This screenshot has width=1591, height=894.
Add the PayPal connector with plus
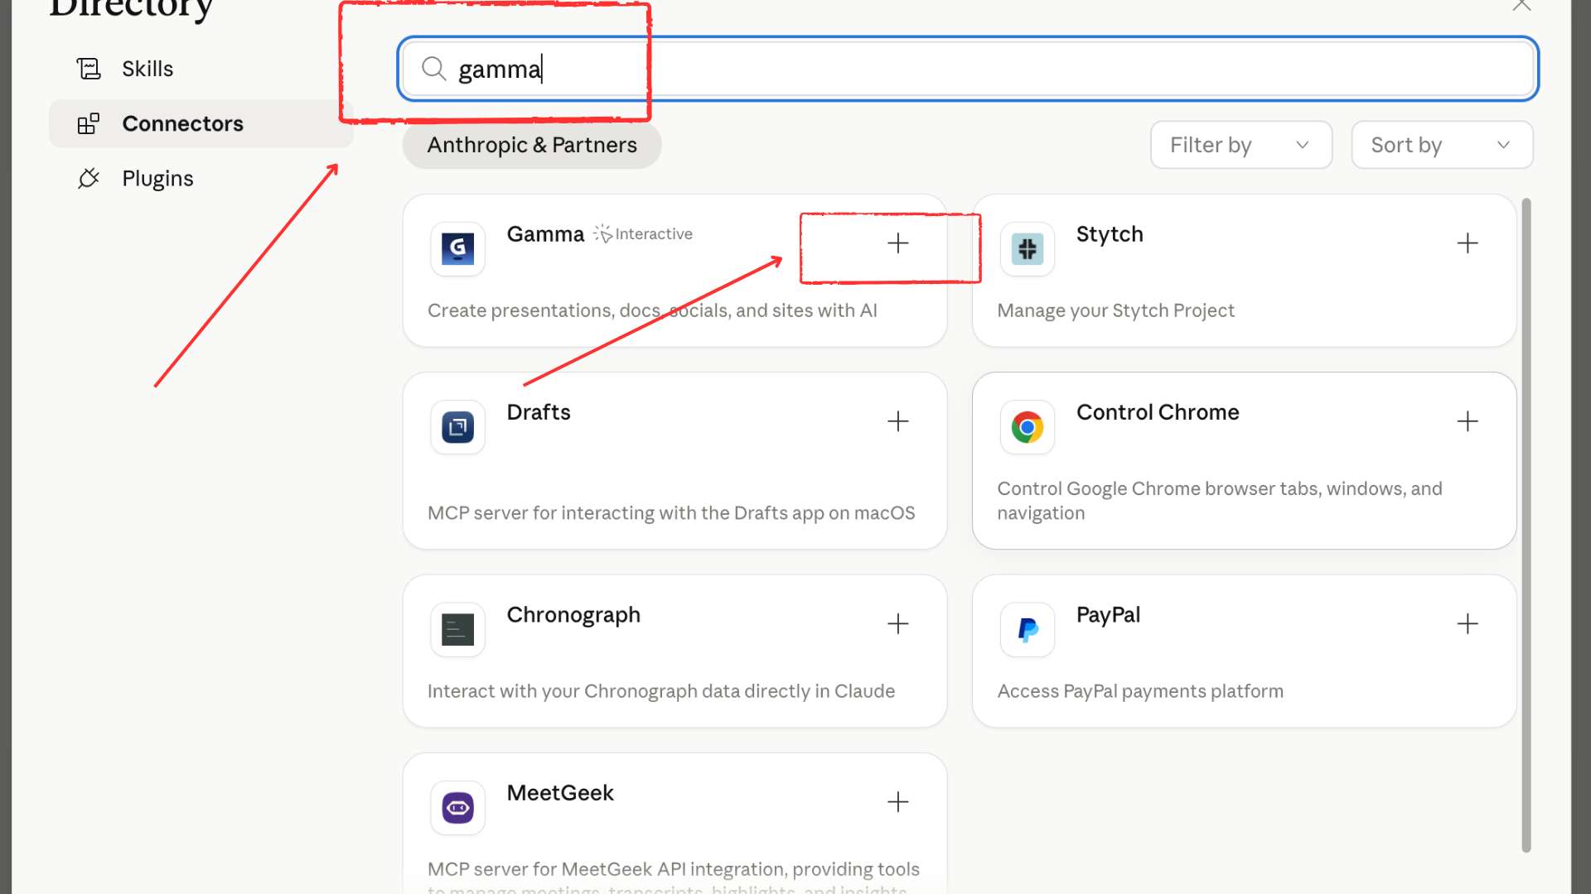[1467, 624]
